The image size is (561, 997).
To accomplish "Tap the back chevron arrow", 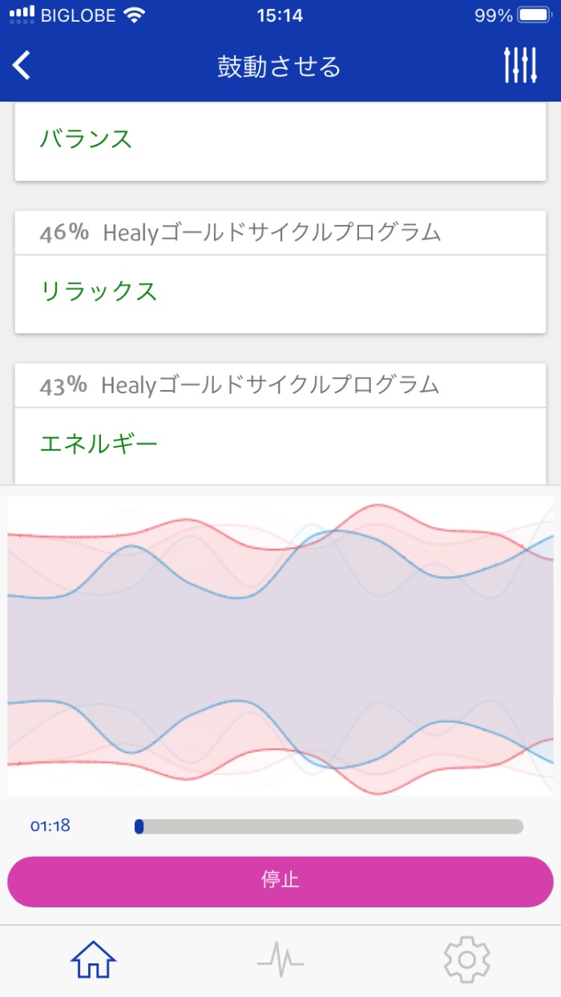I will 21,64.
